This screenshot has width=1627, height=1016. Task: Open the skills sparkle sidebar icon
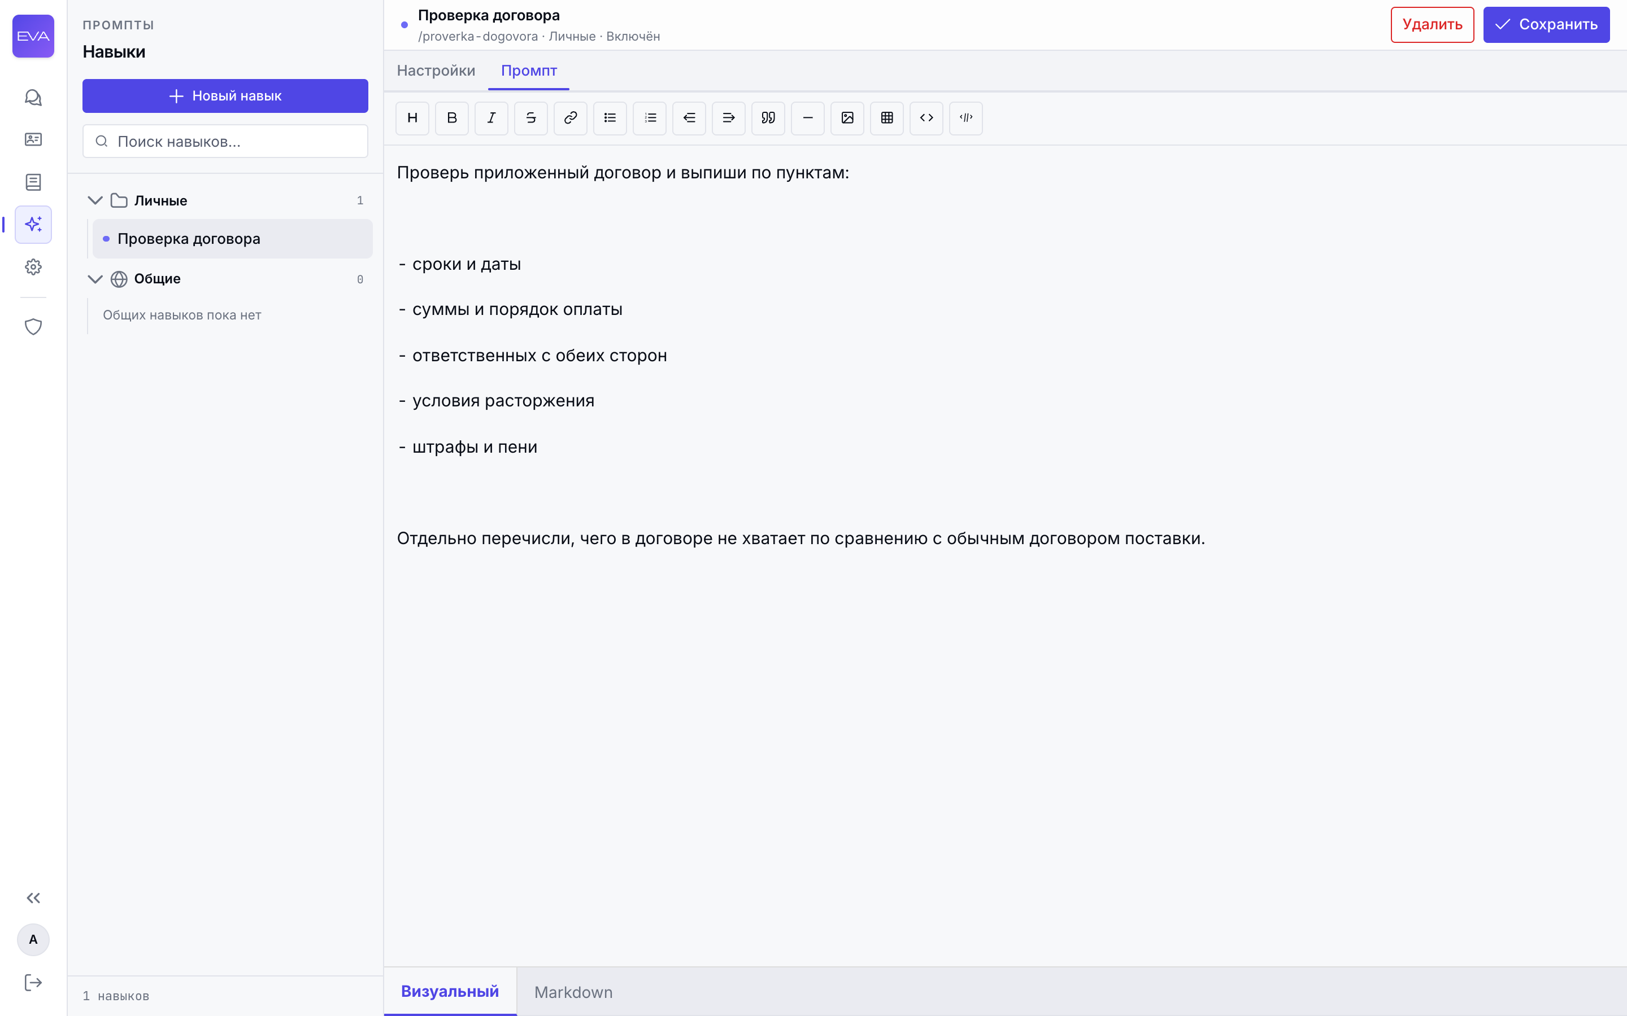click(x=33, y=225)
